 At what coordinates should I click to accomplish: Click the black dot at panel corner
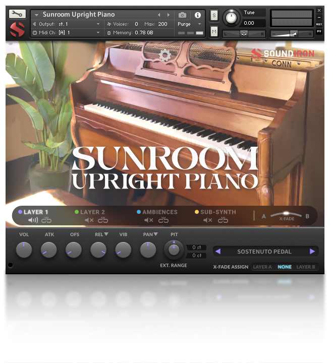[10, 265]
